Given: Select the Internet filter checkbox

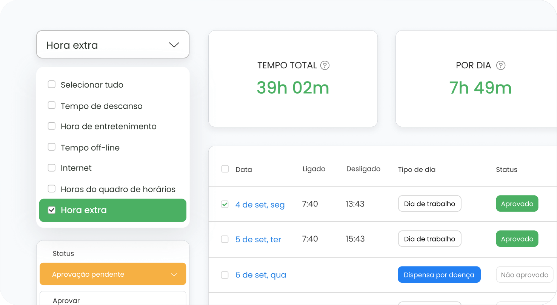Looking at the screenshot, I should tap(52, 168).
